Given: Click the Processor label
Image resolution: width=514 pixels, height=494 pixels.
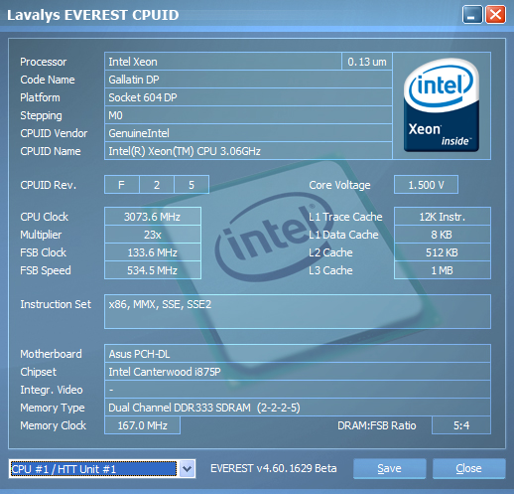Looking at the screenshot, I should point(44,62).
